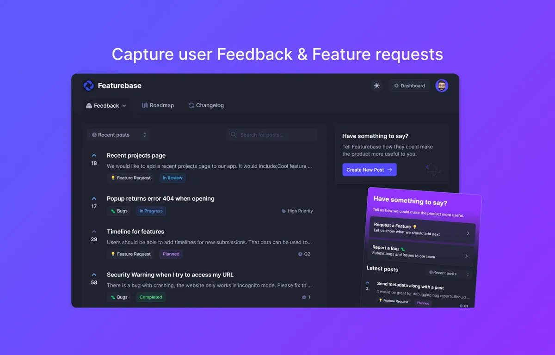Click the widget's Planned tag
The width and height of the screenshot is (555, 355).
point(423,303)
